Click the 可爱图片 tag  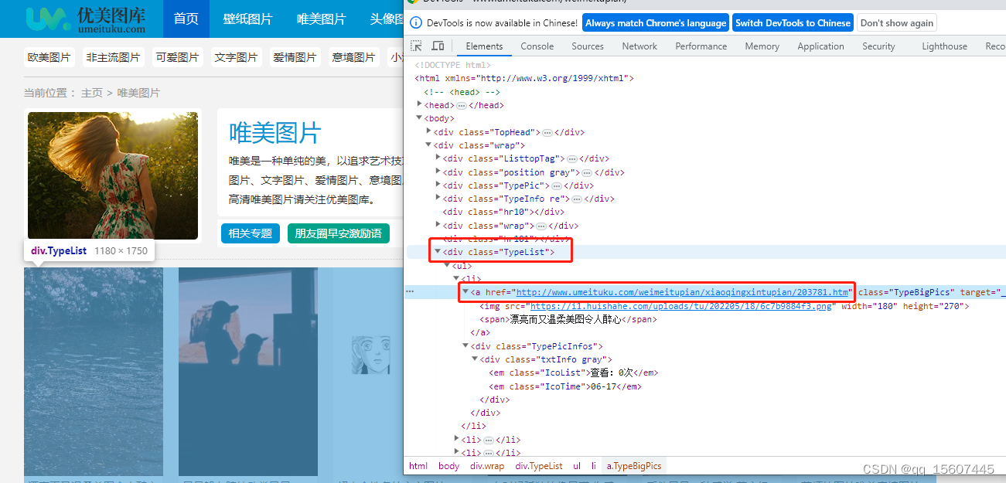[177, 57]
